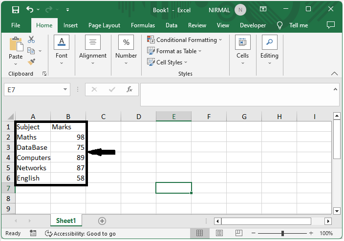Switch to Page Layout view in status bar

point(220,234)
